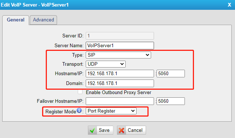
Task: Save the VoIP server settings
Action: (x=100, y=130)
